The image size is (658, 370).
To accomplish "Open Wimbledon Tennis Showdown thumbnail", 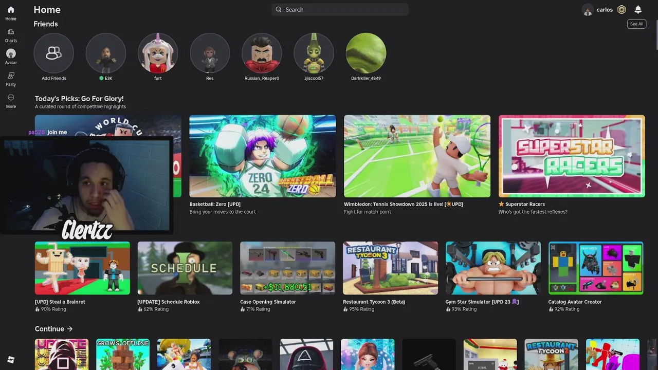I will 417,156.
